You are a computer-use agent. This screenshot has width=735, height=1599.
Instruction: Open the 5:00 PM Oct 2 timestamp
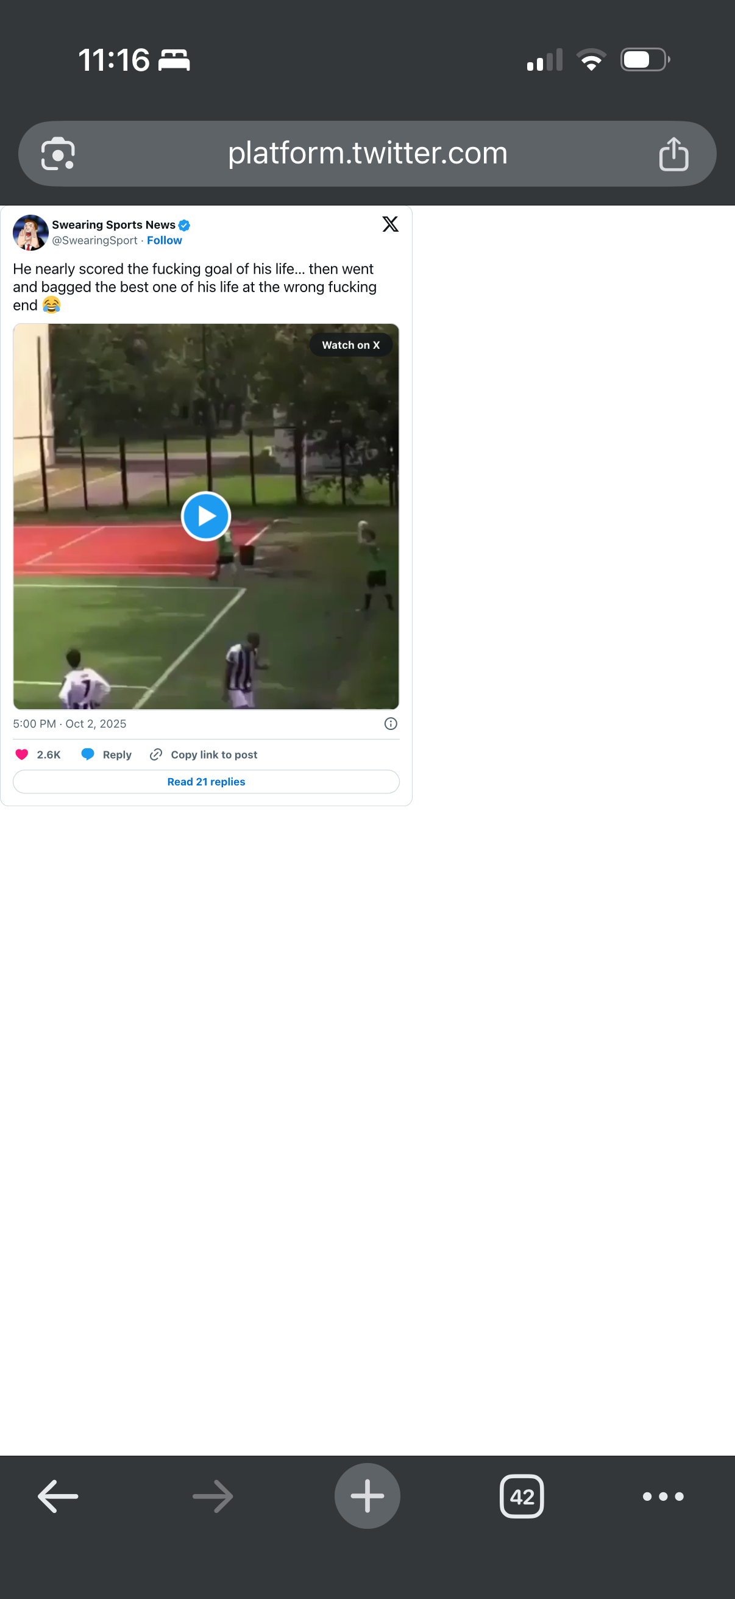pyautogui.click(x=69, y=724)
